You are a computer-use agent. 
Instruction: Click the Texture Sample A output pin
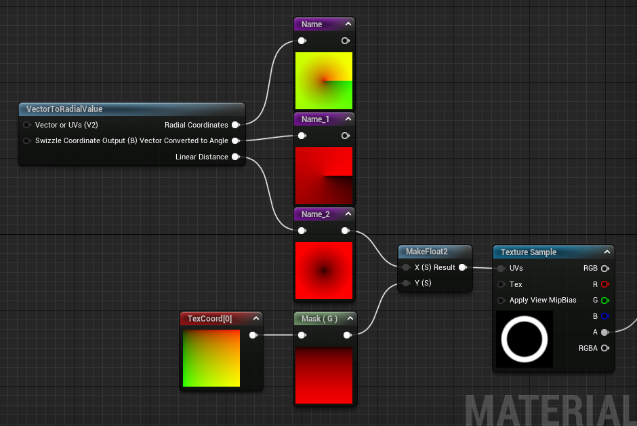click(x=605, y=332)
